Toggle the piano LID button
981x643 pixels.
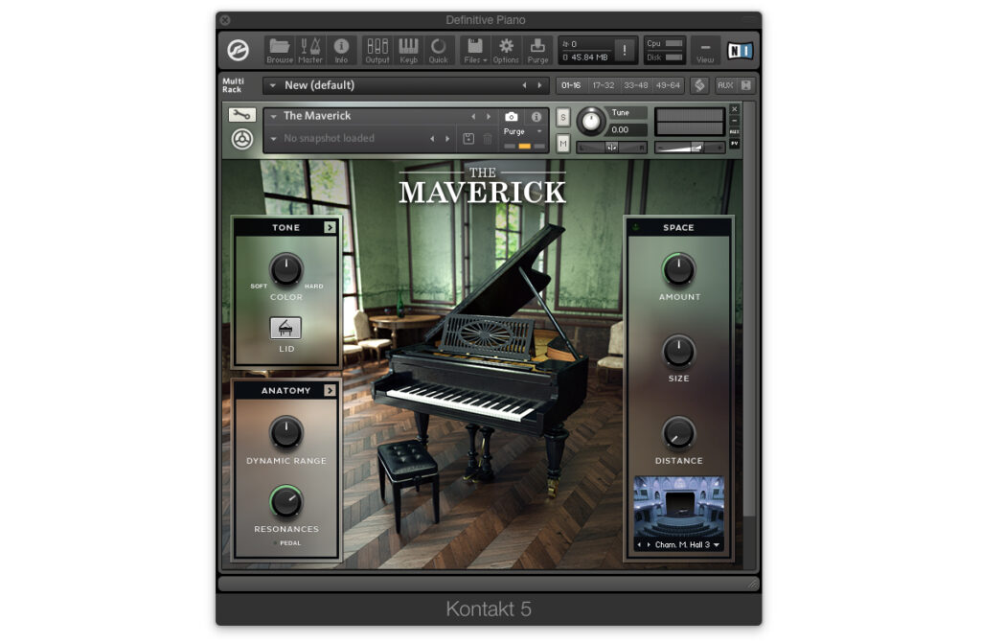pyautogui.click(x=285, y=328)
